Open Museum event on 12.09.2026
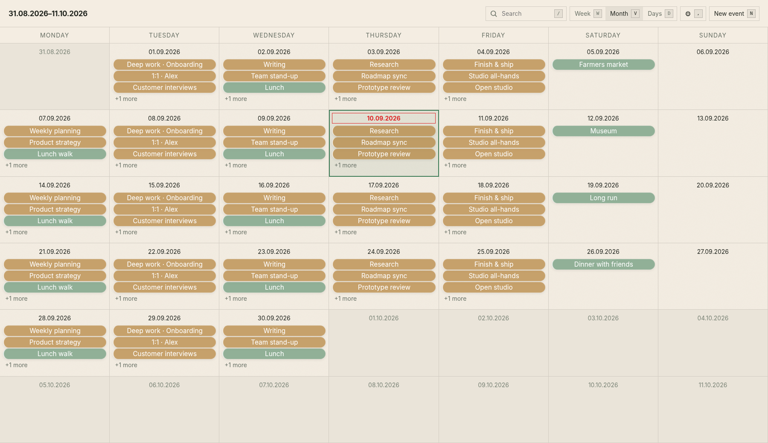768x443 pixels. (x=603, y=131)
